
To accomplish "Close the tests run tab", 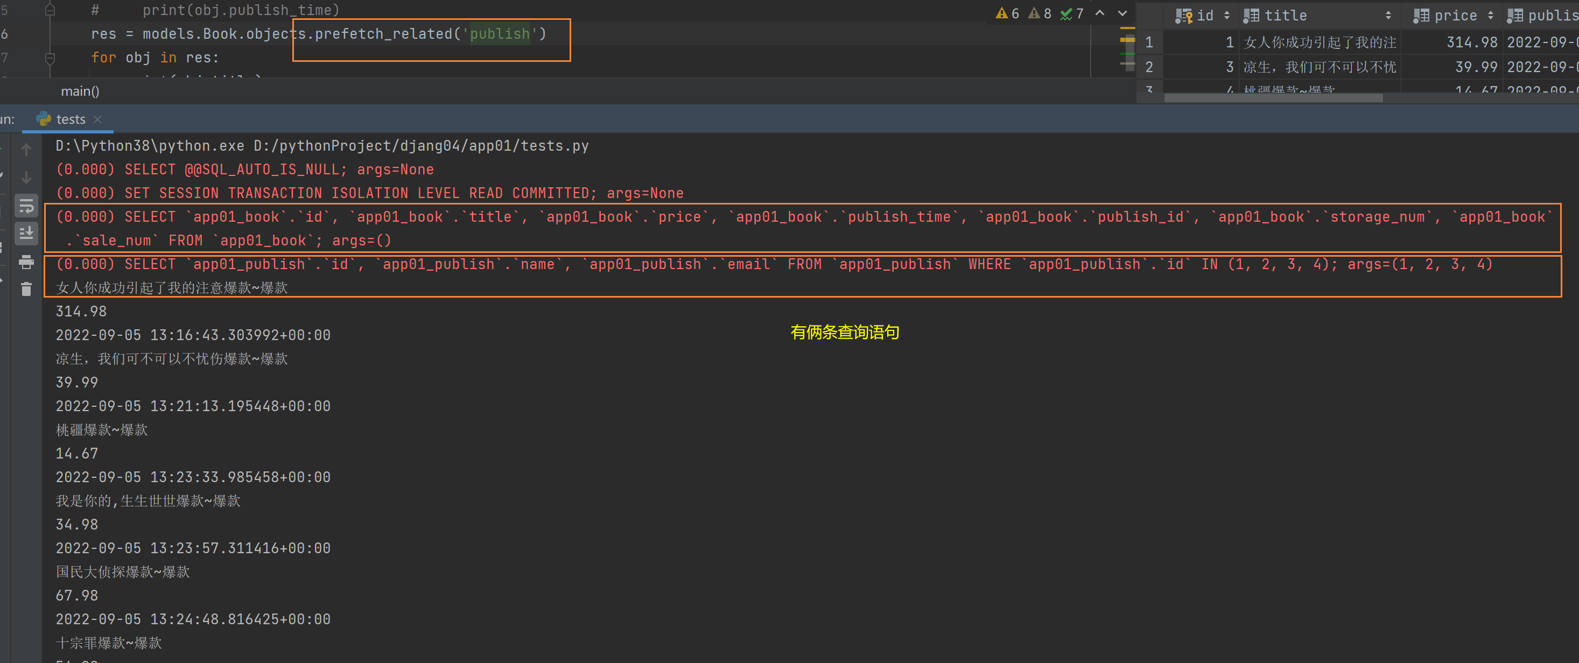I will [97, 119].
